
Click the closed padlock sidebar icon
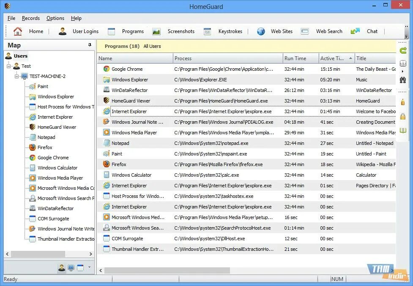pyautogui.click(x=403, y=116)
